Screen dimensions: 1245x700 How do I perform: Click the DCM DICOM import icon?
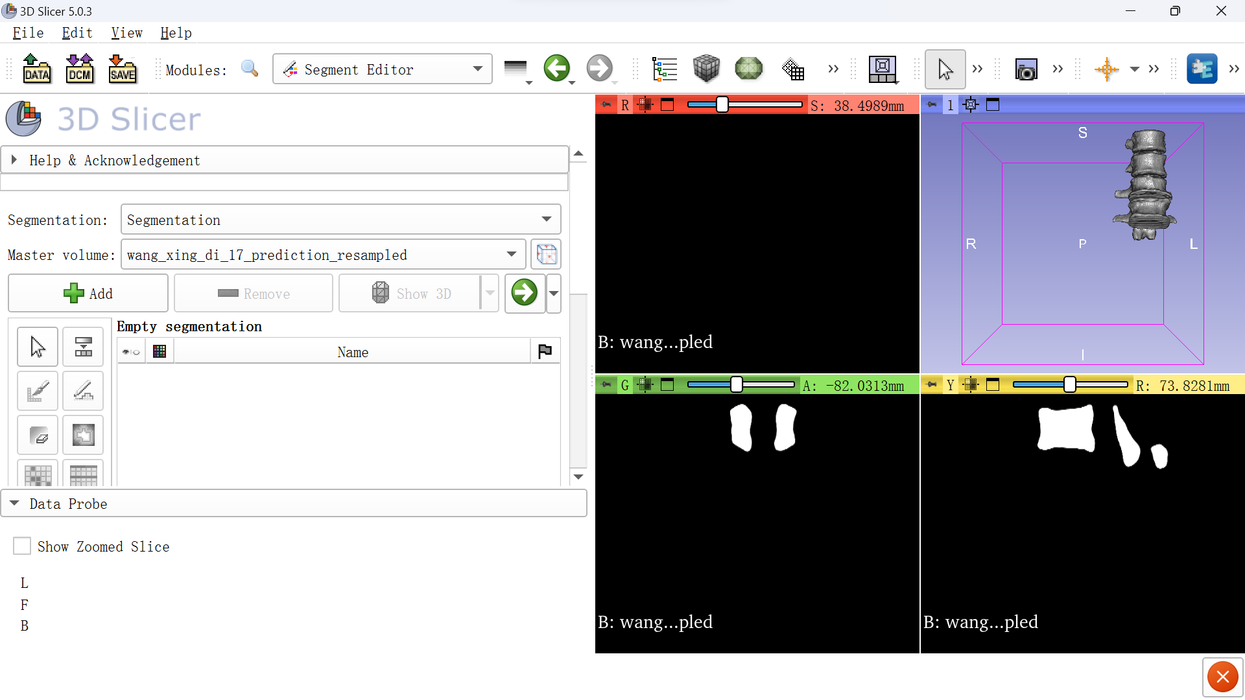(80, 69)
